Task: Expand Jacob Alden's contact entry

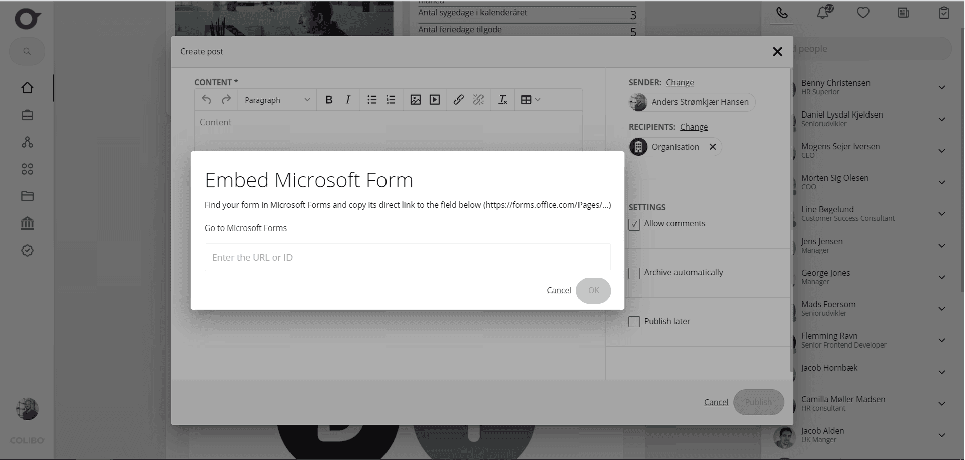Action: (x=942, y=435)
